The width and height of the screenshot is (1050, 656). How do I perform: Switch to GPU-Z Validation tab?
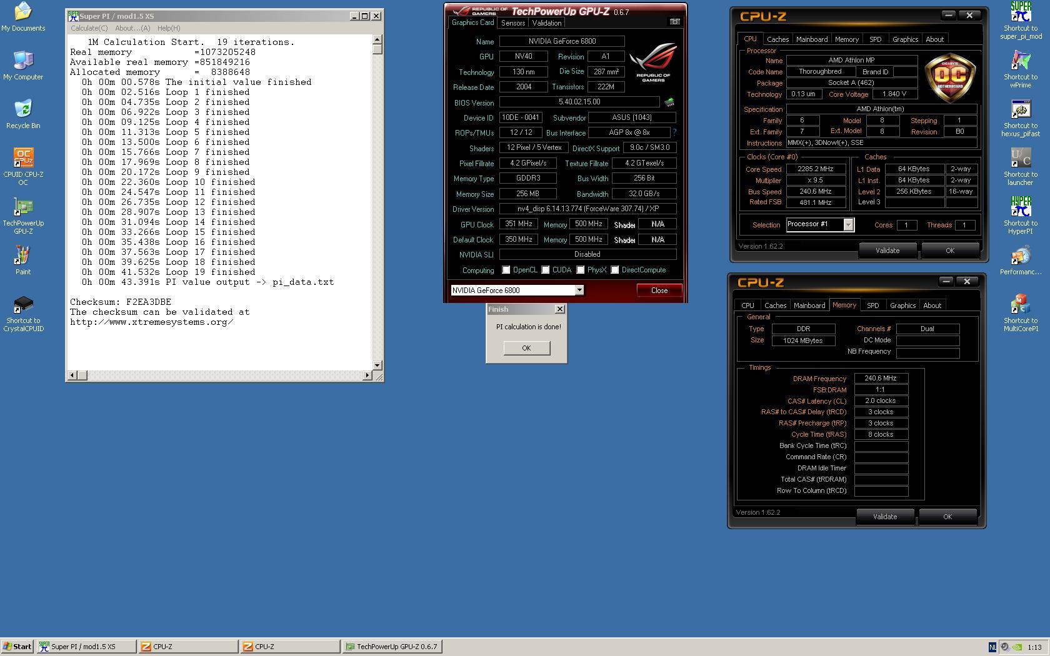pos(546,23)
